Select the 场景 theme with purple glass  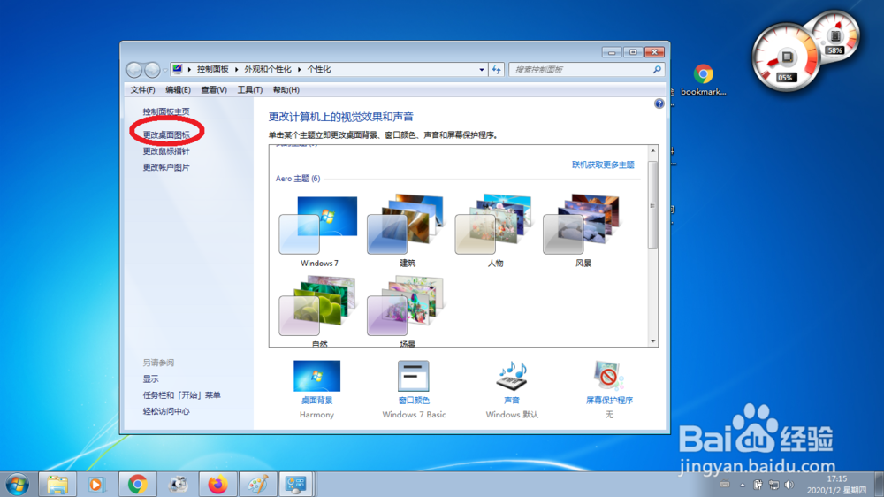point(407,310)
